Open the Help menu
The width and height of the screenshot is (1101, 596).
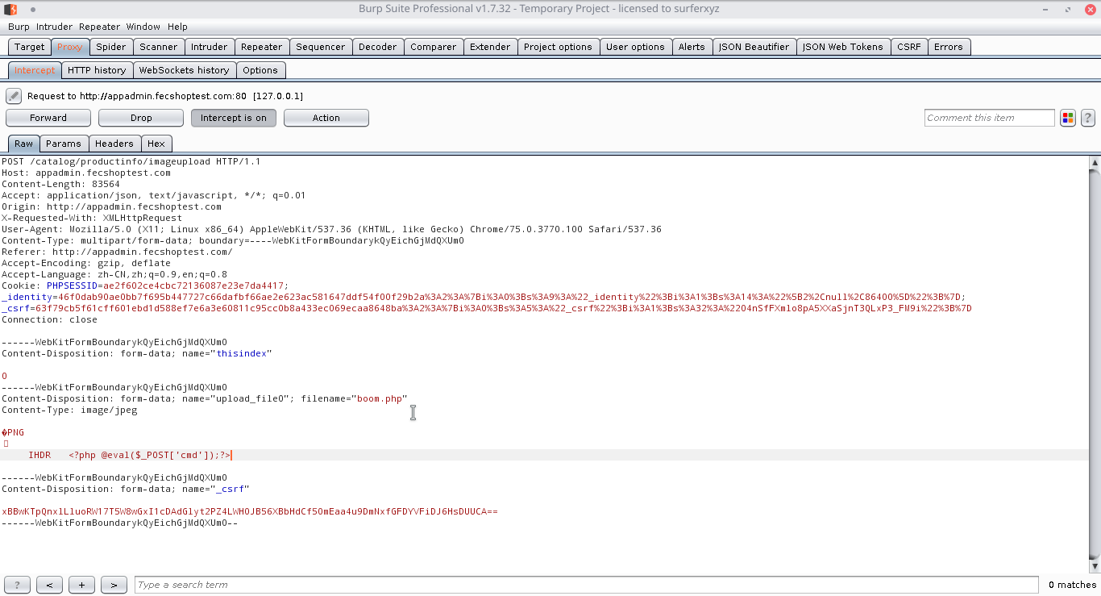(177, 27)
